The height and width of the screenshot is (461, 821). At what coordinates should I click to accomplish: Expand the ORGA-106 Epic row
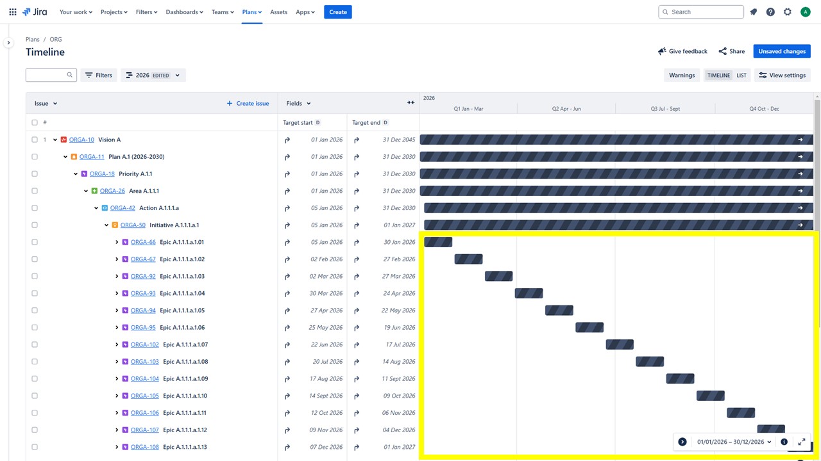click(117, 413)
